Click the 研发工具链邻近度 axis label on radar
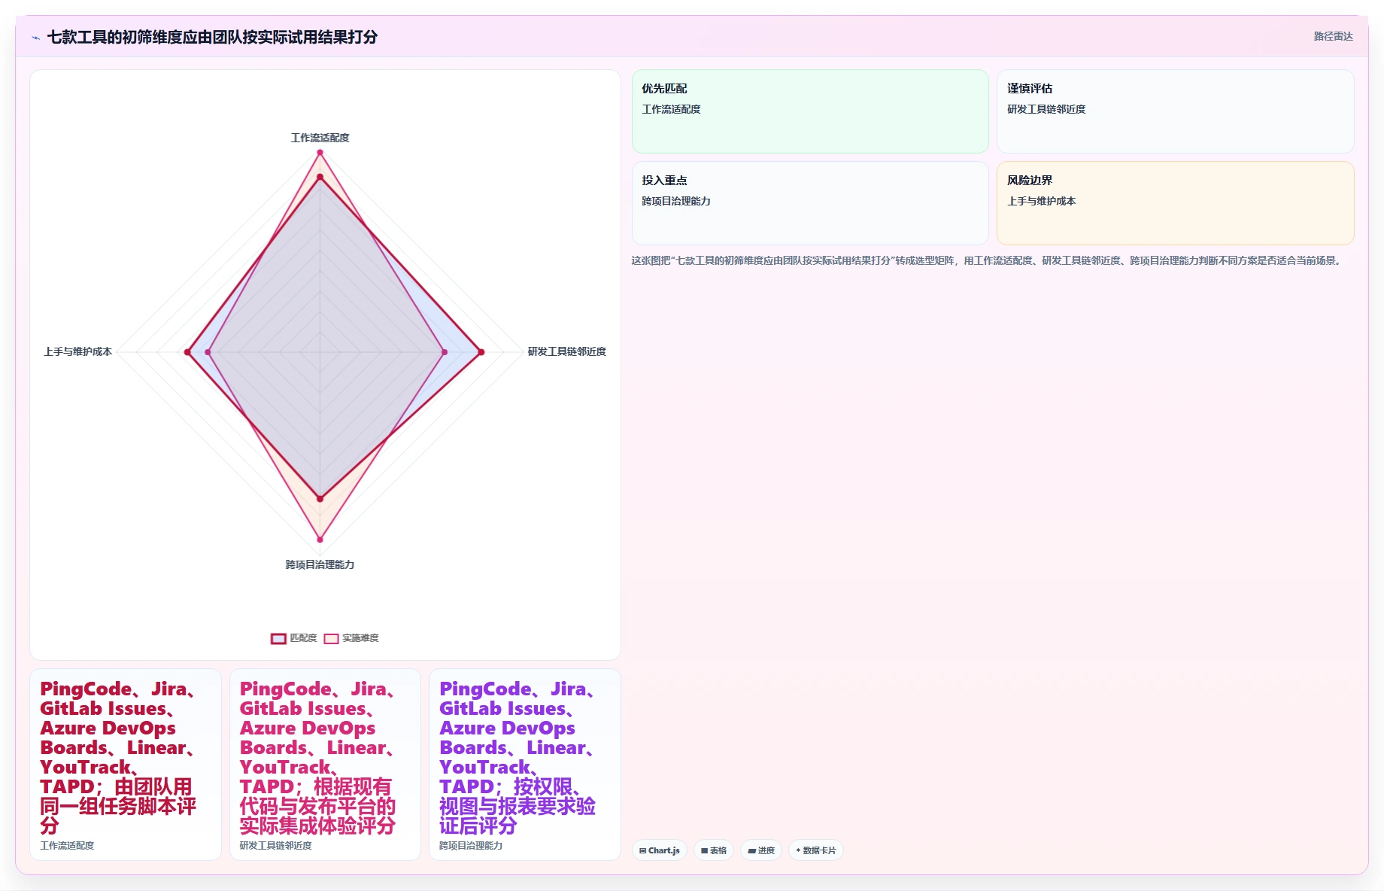 click(566, 351)
